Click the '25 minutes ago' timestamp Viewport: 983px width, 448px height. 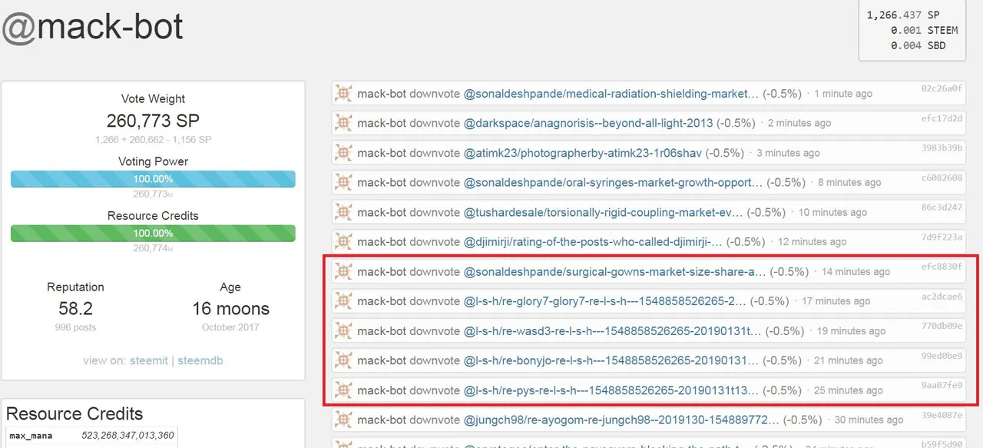849,391
